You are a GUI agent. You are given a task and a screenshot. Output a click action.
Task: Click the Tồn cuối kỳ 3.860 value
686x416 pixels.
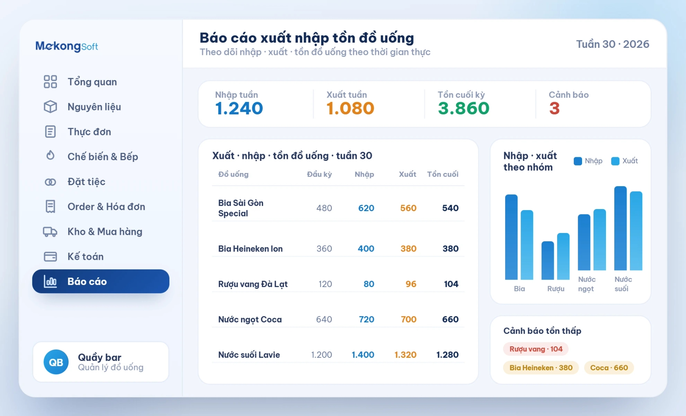pyautogui.click(x=464, y=108)
